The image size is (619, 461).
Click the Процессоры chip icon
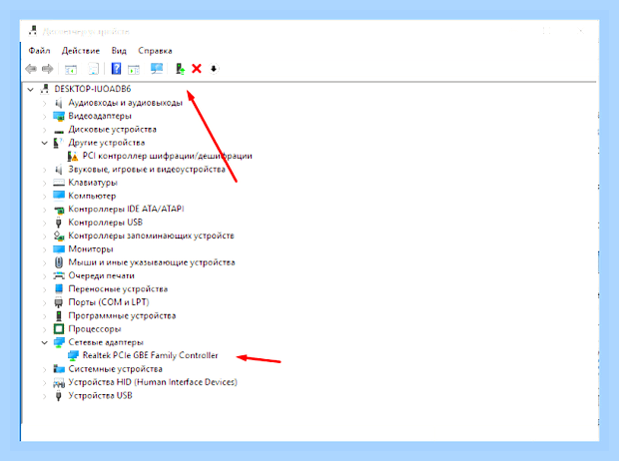point(59,328)
